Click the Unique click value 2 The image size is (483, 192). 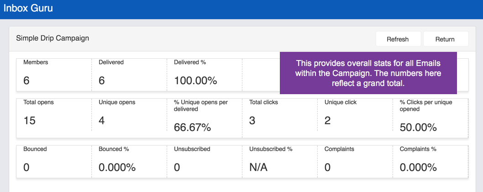[328, 121]
